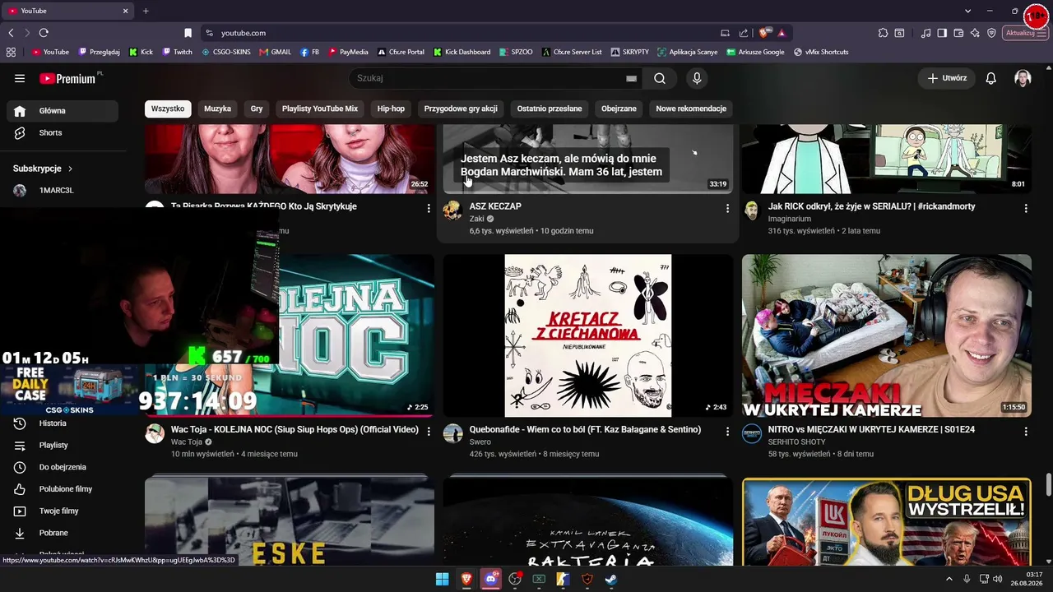Click the taskbar volume icon

997,579
